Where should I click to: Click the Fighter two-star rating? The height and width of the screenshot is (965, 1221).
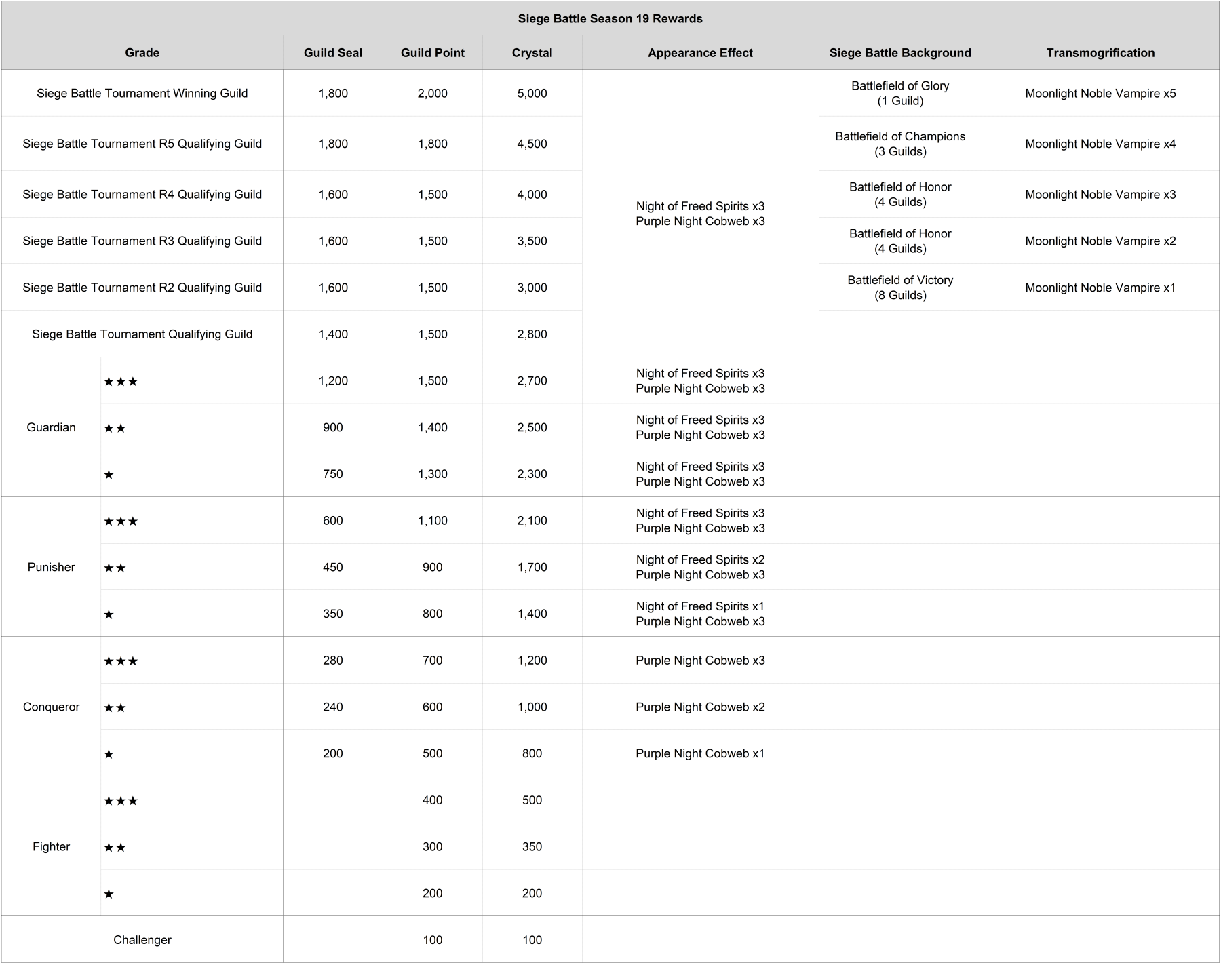click(x=115, y=848)
